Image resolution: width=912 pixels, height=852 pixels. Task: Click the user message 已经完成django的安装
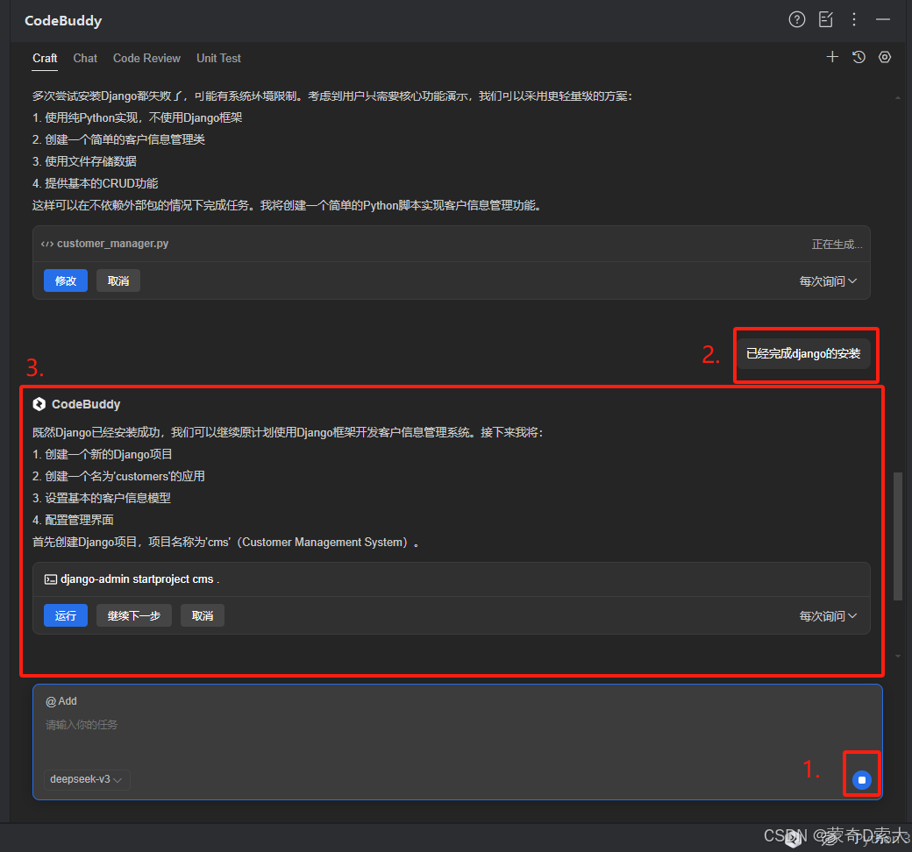803,353
